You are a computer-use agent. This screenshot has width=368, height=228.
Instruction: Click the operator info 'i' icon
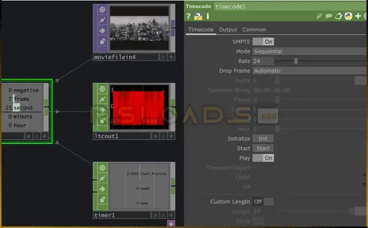coord(207,16)
